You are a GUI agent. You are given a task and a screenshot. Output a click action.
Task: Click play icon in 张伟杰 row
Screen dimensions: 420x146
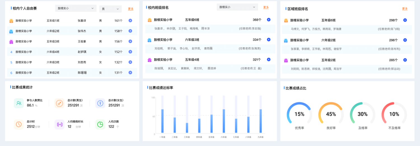(130, 31)
